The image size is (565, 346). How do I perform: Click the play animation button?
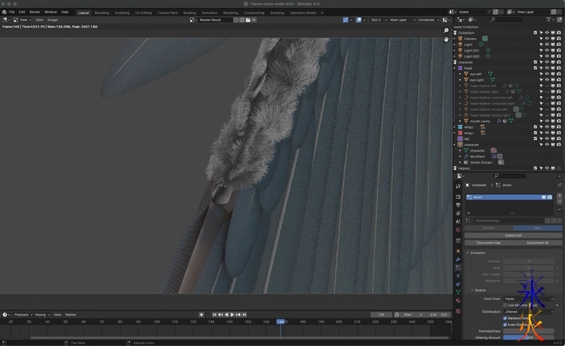point(232,314)
